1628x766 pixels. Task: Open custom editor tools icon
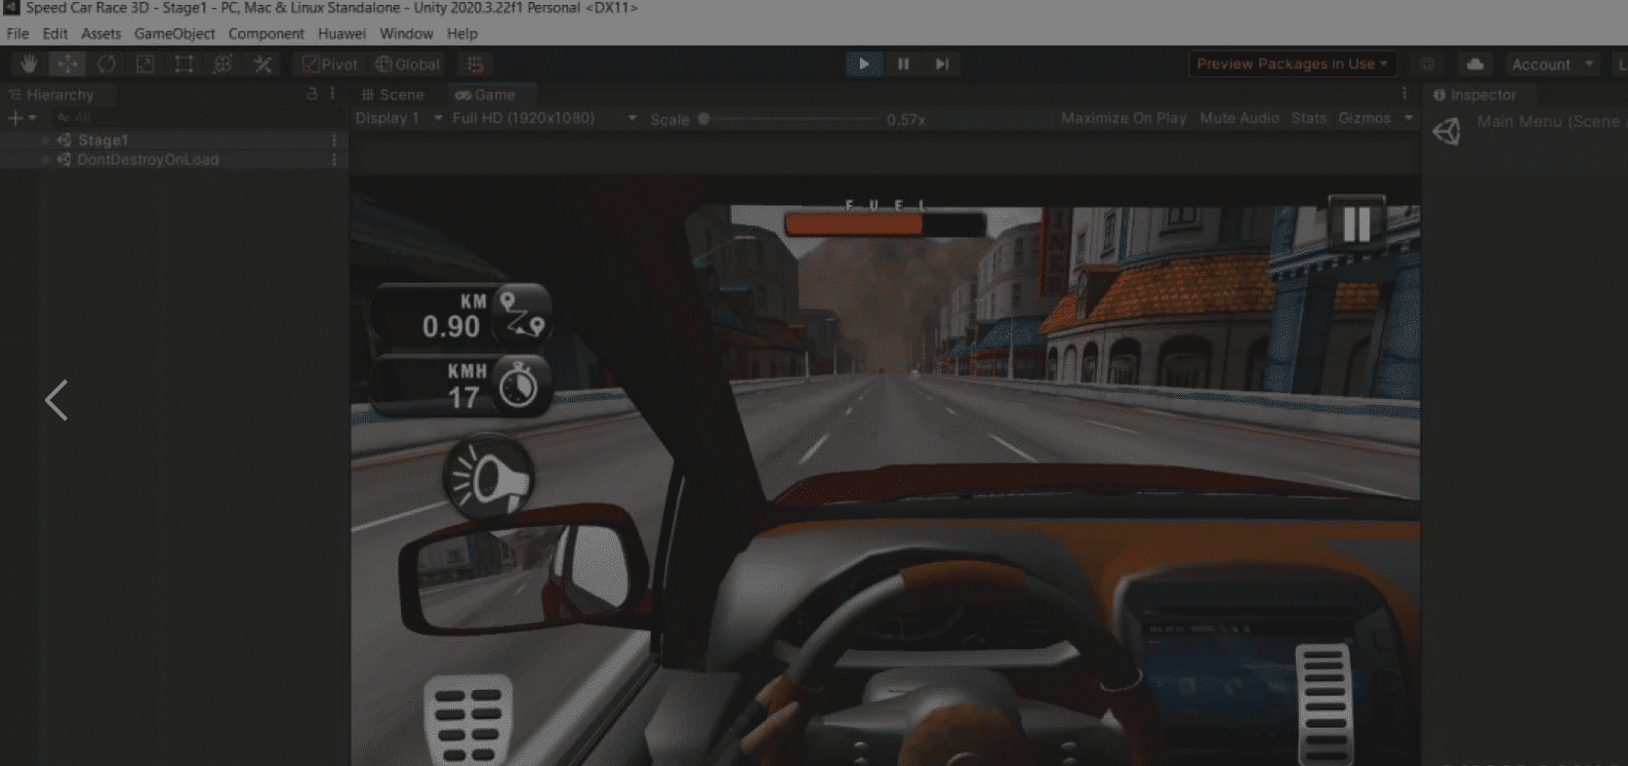coord(263,64)
